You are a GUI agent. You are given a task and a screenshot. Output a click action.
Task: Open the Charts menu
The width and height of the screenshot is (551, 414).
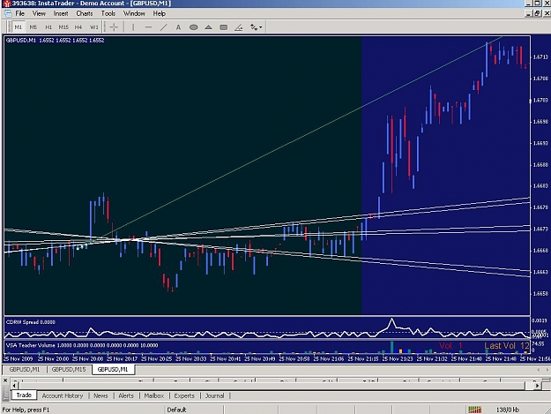[85, 13]
